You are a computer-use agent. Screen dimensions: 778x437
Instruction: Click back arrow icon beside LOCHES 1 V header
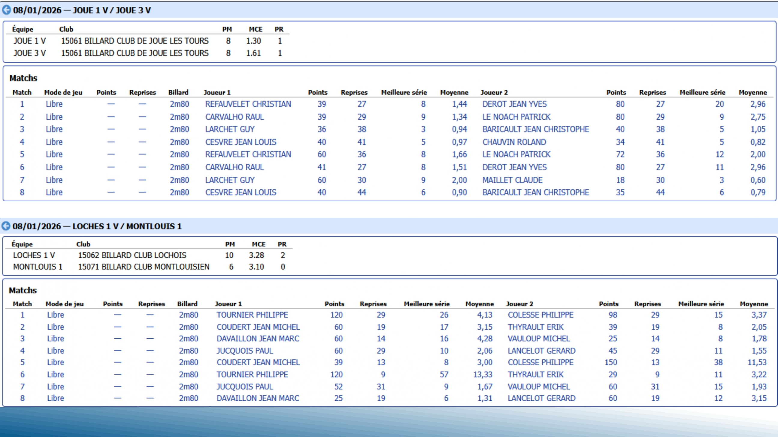[6, 226]
